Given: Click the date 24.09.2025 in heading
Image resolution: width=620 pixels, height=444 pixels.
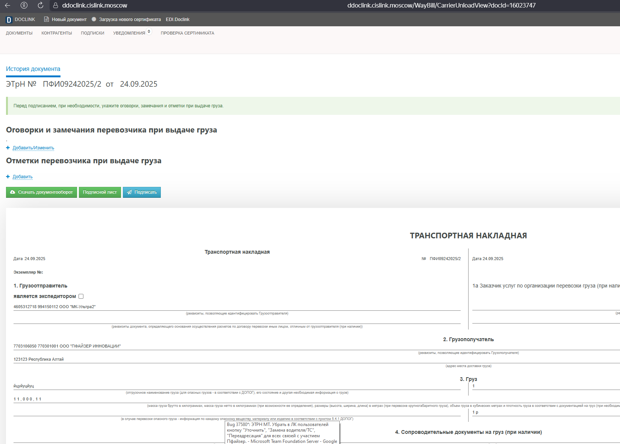Looking at the screenshot, I should (x=139, y=84).
